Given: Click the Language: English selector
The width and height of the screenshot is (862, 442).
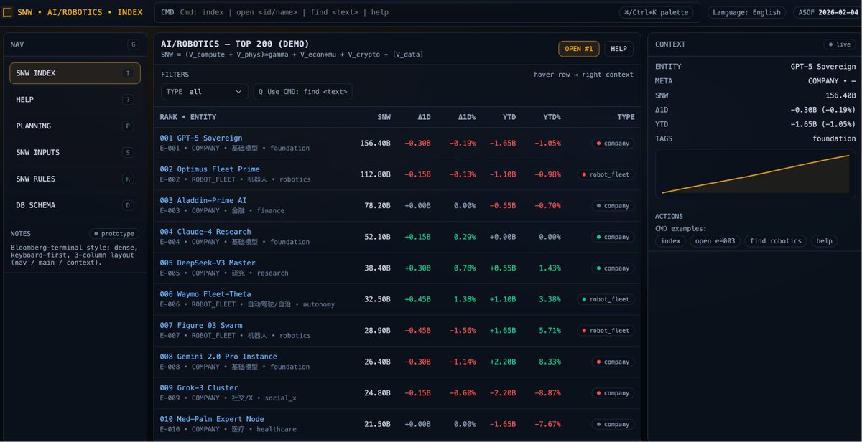Looking at the screenshot, I should click(747, 12).
